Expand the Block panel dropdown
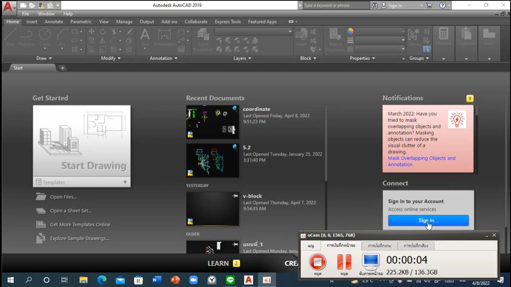 coord(309,58)
